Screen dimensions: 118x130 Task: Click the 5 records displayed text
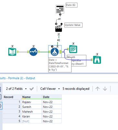pyautogui.click(x=76, y=89)
